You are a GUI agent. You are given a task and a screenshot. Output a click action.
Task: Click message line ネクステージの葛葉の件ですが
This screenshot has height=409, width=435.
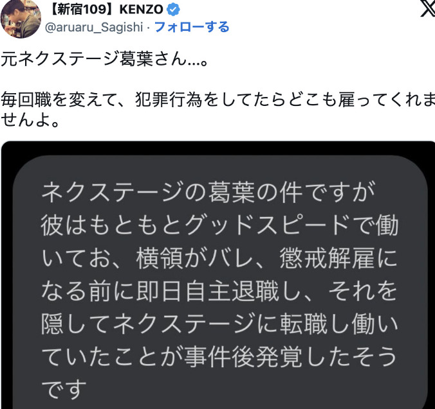click(x=208, y=192)
